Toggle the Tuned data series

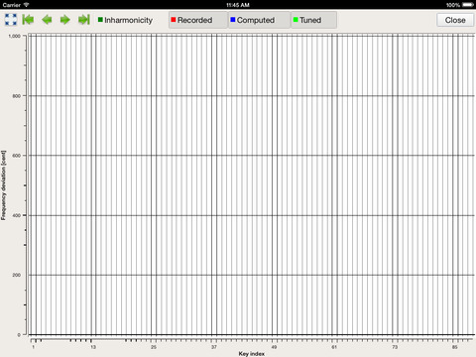313,20
